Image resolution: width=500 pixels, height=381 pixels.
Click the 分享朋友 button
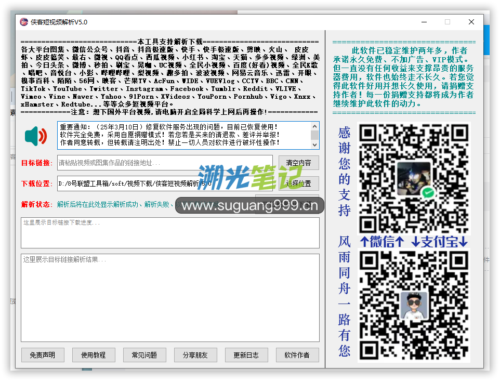tap(195, 355)
